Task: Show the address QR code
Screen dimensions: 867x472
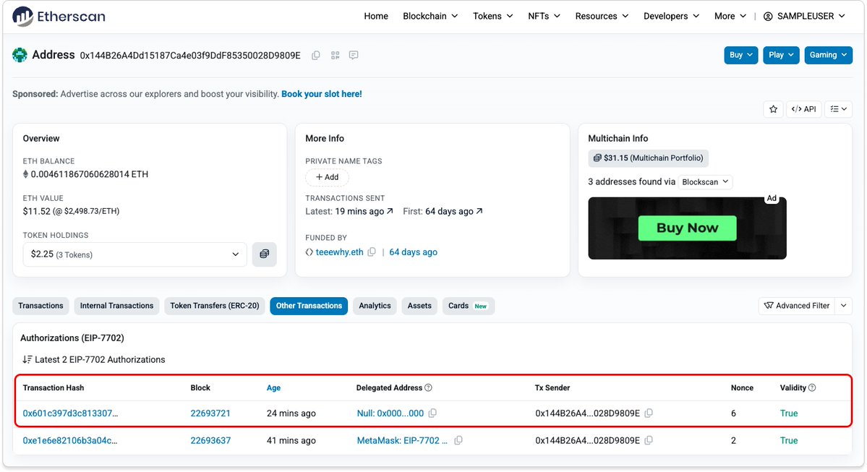Action: click(x=335, y=55)
